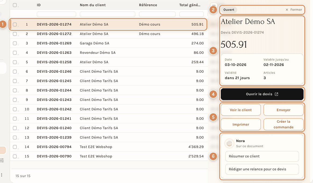This screenshot has width=313, height=183.
Task: Click DEVIS-2026-01239 in the list
Action: pyautogui.click(x=54, y=138)
